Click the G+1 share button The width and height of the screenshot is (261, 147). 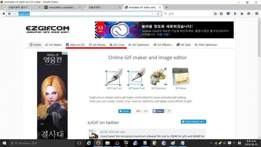[x=138, y=111]
